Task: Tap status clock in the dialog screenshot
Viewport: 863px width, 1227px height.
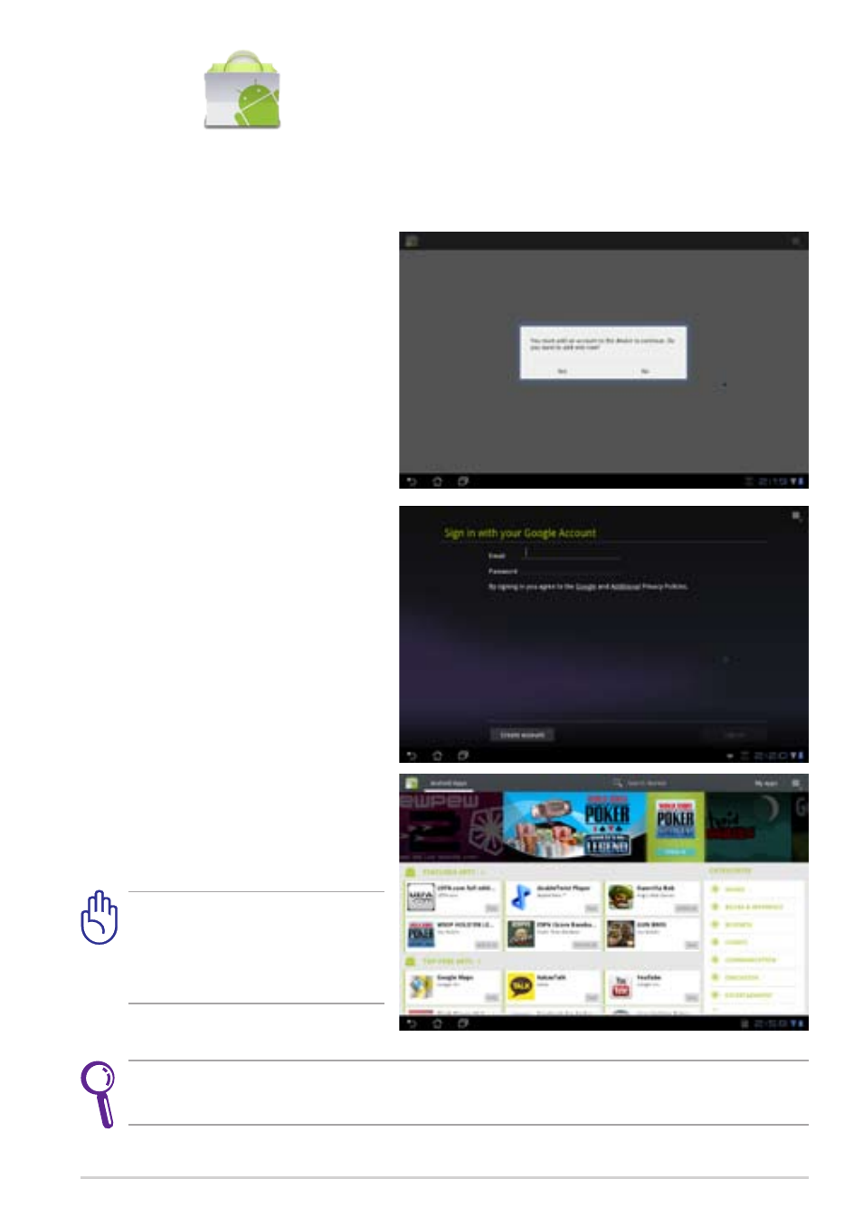Action: [771, 481]
